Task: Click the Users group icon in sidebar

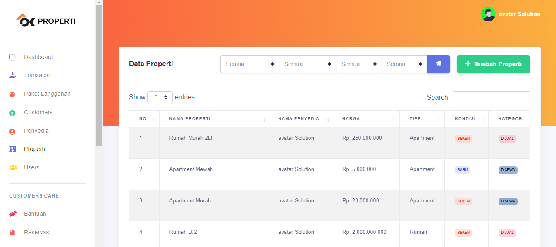Action: [12, 168]
